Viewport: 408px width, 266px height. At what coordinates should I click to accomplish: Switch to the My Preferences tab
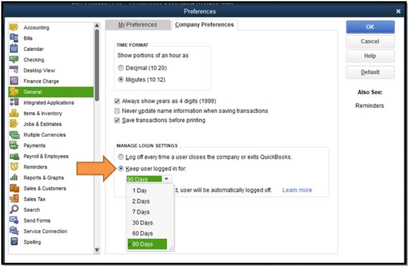coord(137,25)
